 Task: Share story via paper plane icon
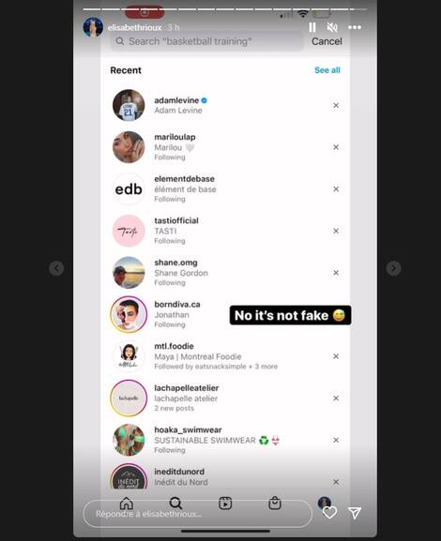coord(355,513)
